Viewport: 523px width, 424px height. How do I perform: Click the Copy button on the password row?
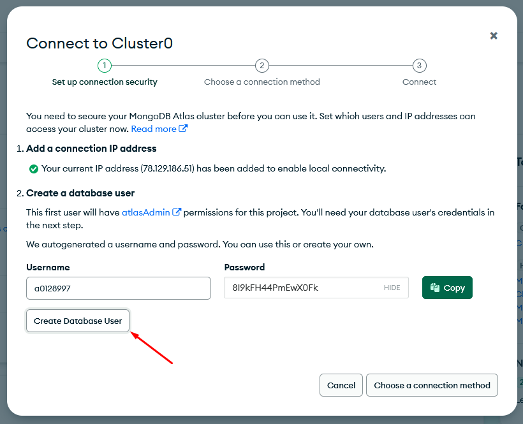pos(446,288)
